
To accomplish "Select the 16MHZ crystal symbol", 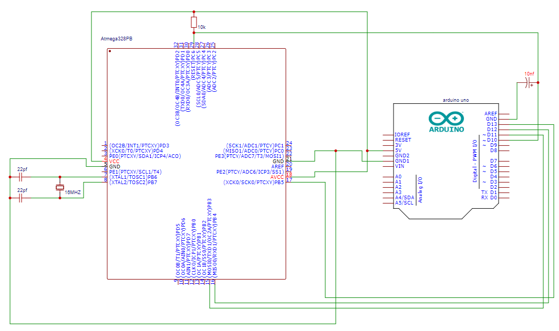I will [60, 187].
